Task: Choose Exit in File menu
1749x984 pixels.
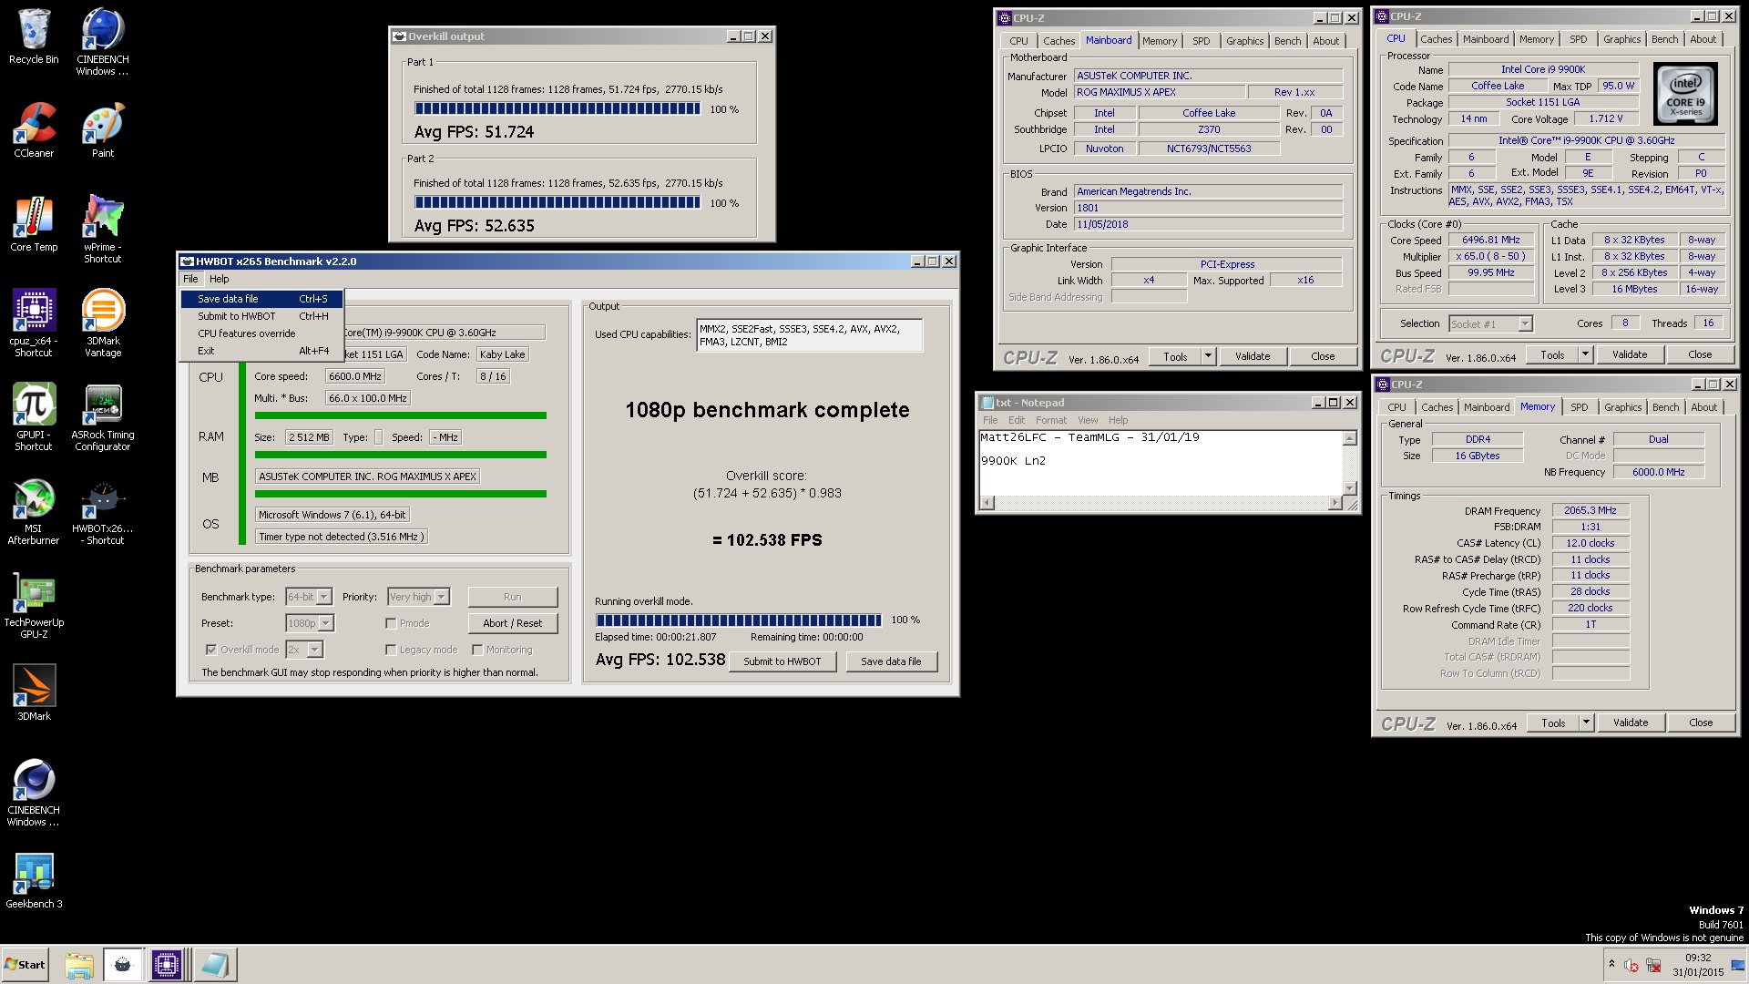Action: click(x=261, y=351)
